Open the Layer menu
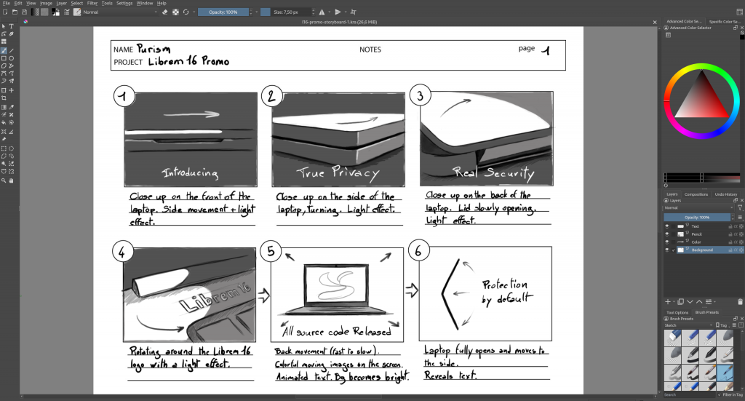 (62, 3)
